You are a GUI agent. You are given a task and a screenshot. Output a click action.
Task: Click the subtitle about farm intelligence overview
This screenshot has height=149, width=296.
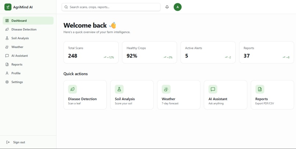coord(97,32)
